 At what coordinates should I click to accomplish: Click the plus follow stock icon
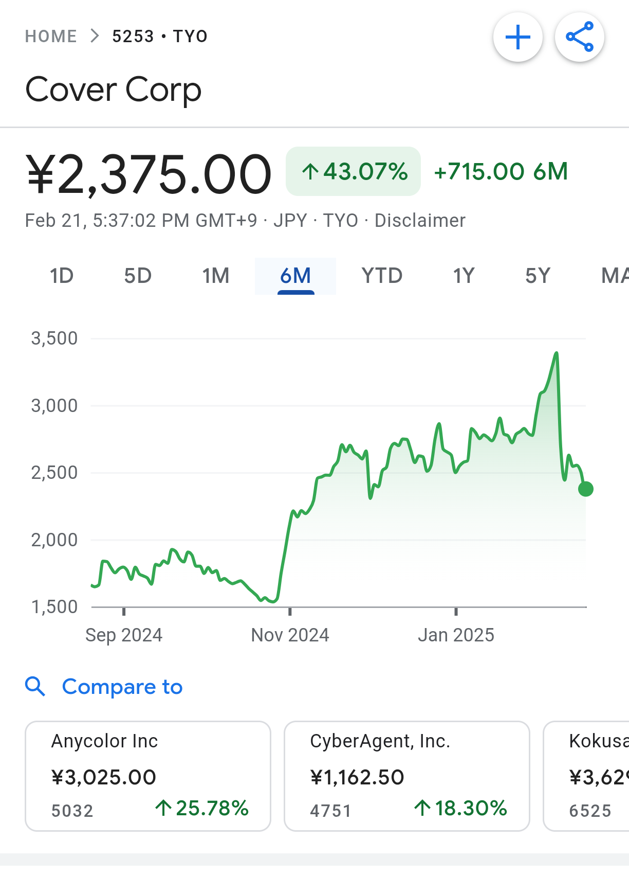pyautogui.click(x=517, y=38)
